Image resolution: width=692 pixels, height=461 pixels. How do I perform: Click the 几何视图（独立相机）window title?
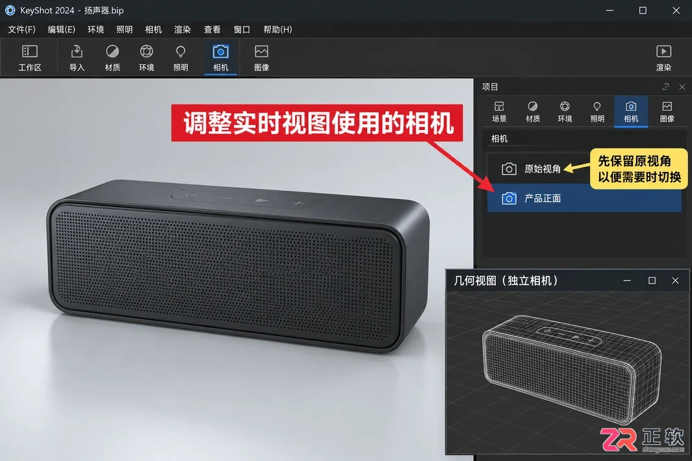[506, 280]
